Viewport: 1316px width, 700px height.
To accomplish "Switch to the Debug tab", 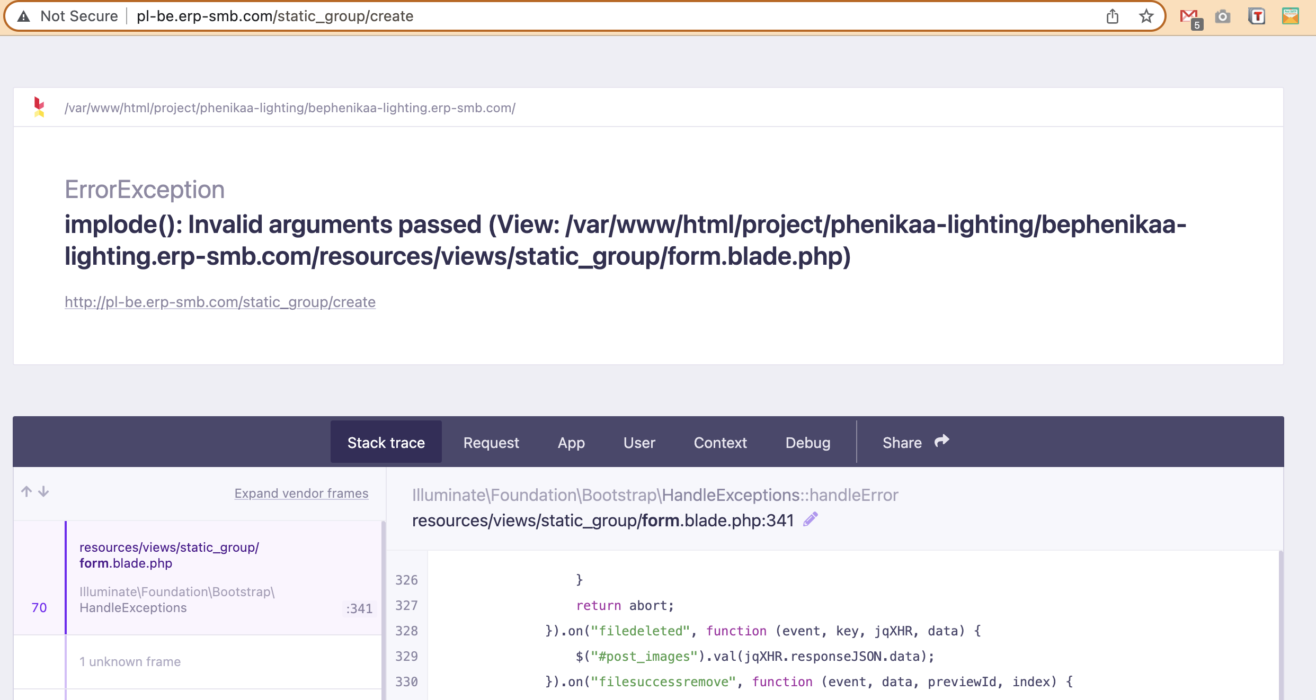I will pos(807,442).
